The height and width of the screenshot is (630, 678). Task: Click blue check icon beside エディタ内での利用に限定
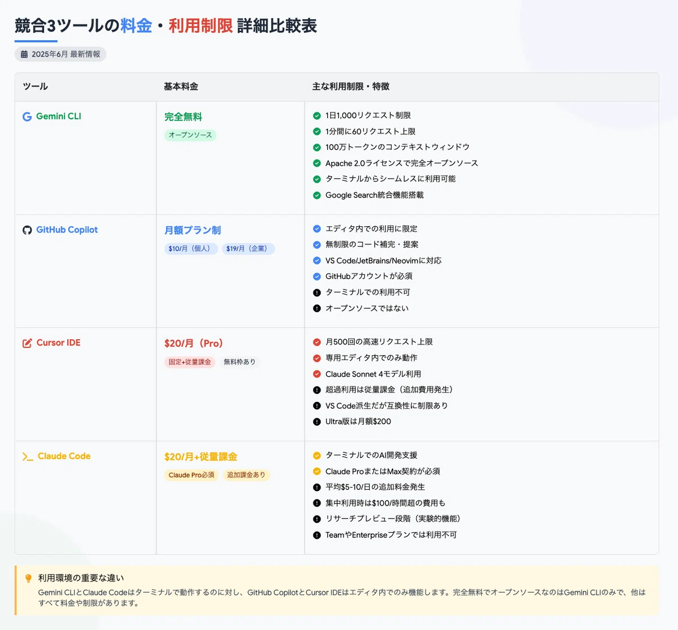[317, 229]
